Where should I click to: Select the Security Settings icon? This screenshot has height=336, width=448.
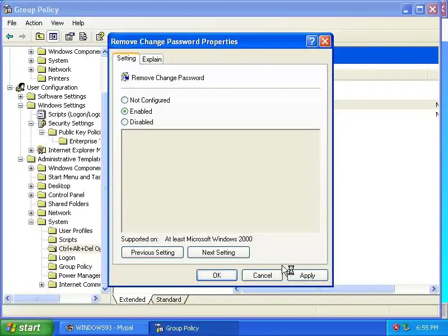coord(41,123)
